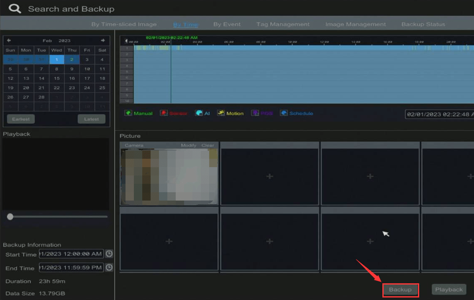Open the End Time clock picker
474x300 pixels.
[109, 268]
